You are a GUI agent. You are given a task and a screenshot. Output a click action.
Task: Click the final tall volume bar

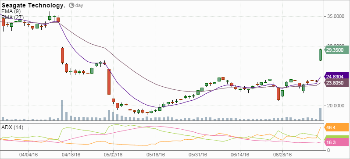coord(320,114)
